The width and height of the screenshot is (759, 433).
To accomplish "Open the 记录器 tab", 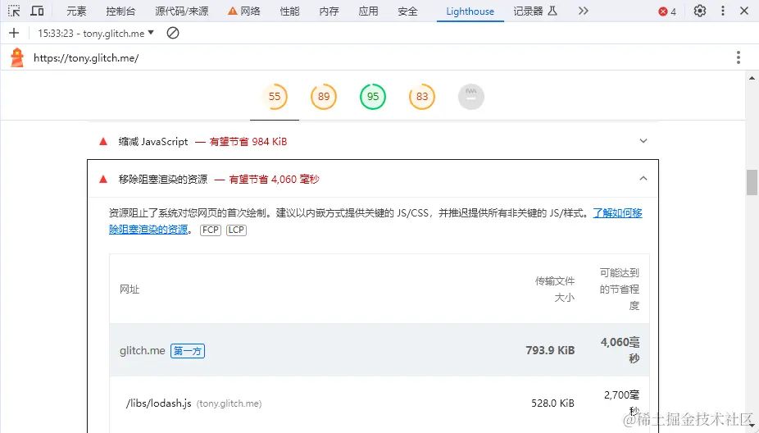I will (535, 11).
